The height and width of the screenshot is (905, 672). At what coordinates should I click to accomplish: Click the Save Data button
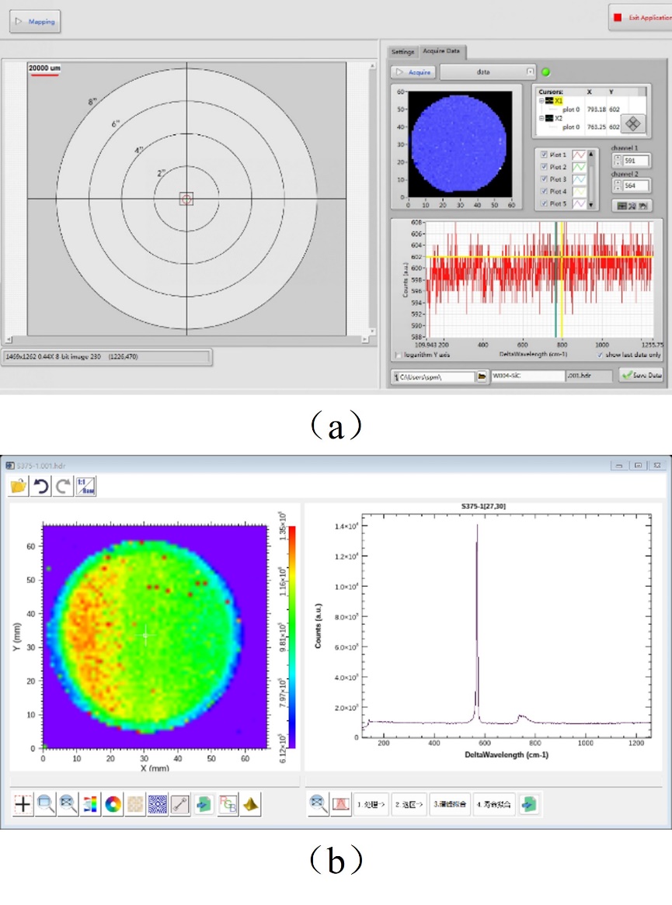click(641, 376)
